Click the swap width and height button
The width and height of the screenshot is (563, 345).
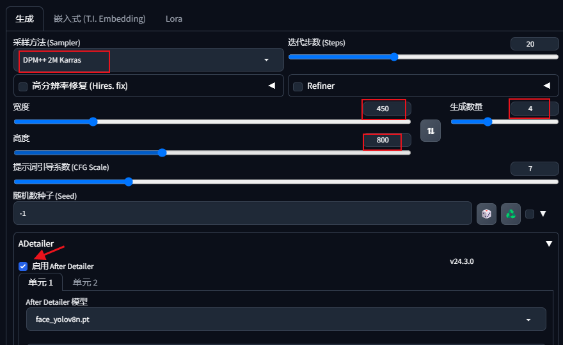(431, 130)
